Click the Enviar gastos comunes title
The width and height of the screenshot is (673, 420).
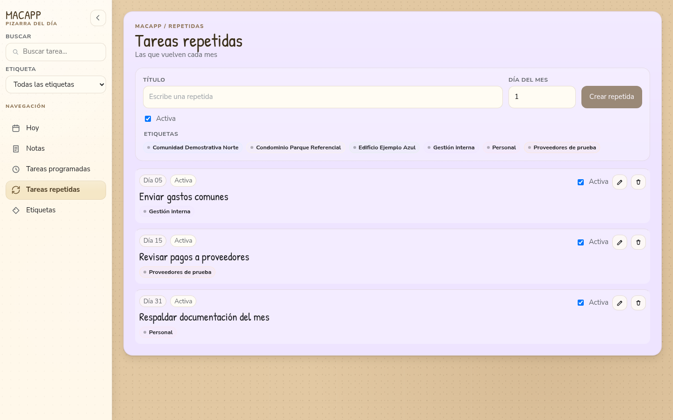tap(184, 197)
